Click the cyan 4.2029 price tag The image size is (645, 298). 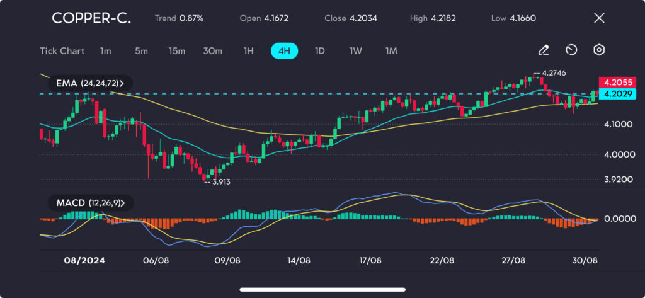tap(617, 94)
